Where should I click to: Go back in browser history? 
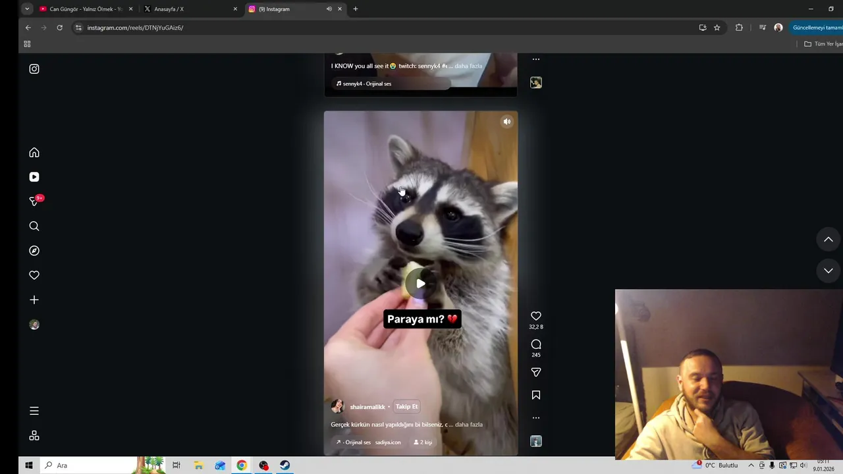click(x=28, y=28)
